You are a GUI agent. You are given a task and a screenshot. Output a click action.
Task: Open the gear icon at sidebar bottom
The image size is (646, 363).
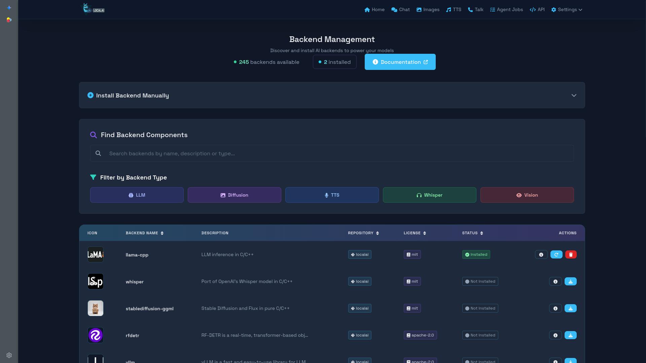pyautogui.click(x=9, y=355)
